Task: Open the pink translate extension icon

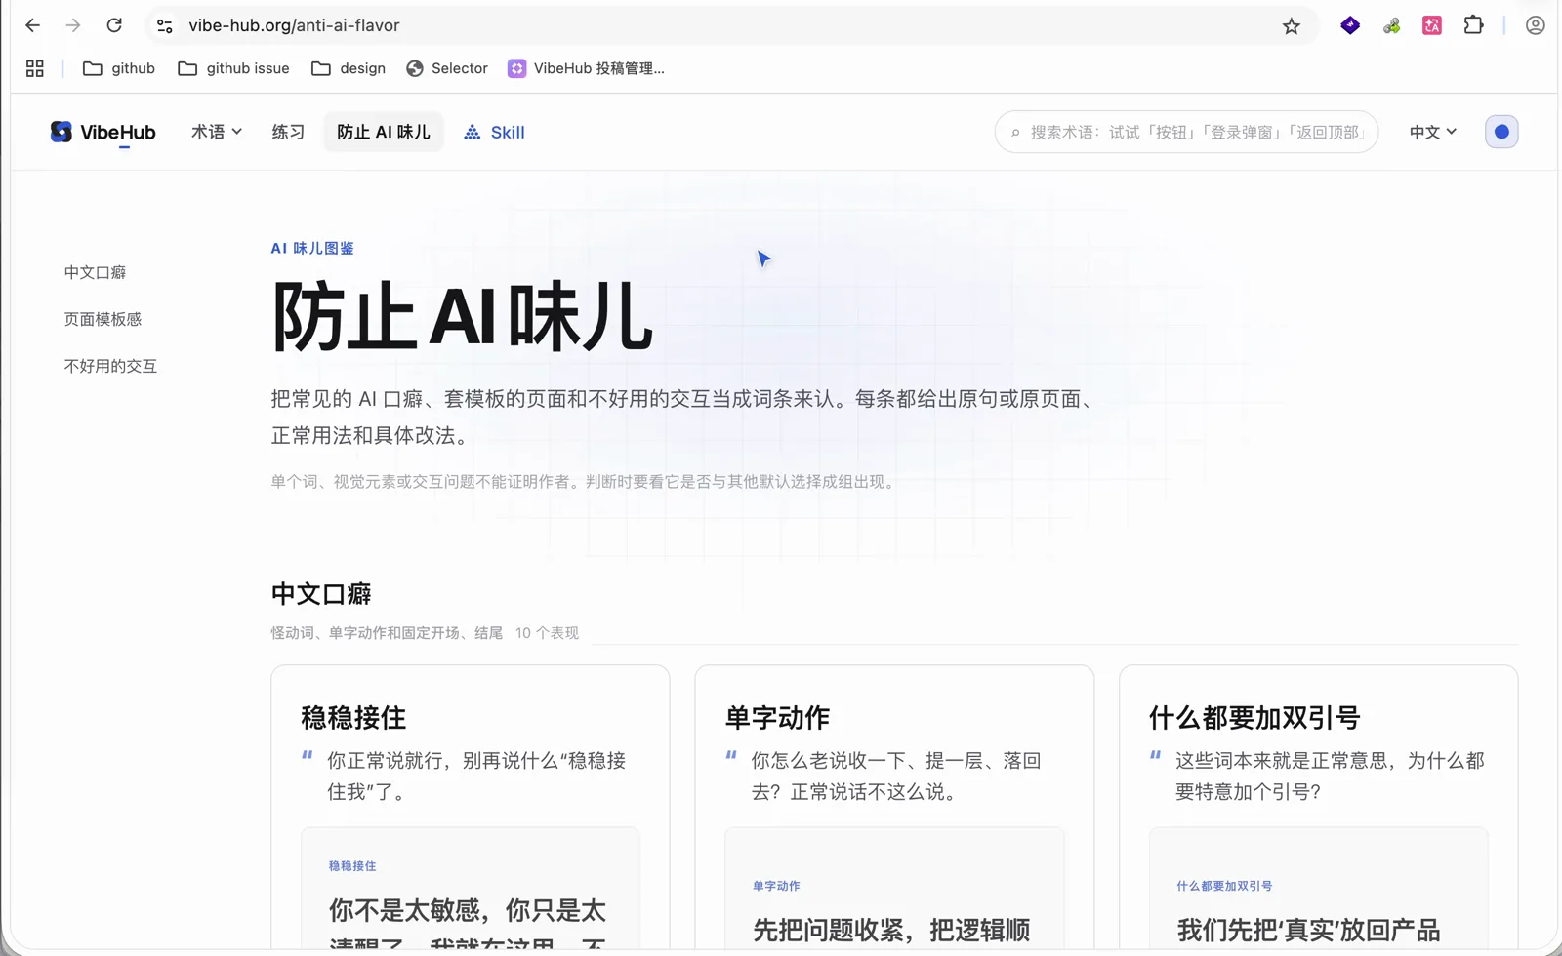Action: point(1432,25)
